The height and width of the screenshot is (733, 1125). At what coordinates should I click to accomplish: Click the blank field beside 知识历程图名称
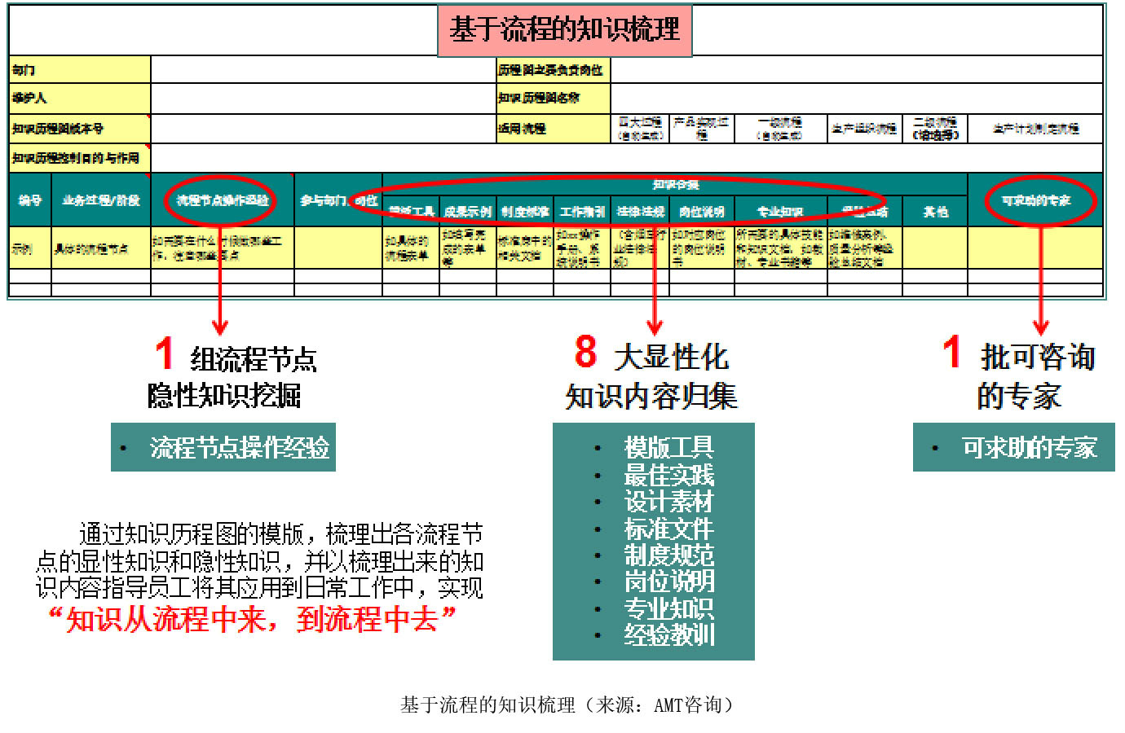(x=857, y=98)
